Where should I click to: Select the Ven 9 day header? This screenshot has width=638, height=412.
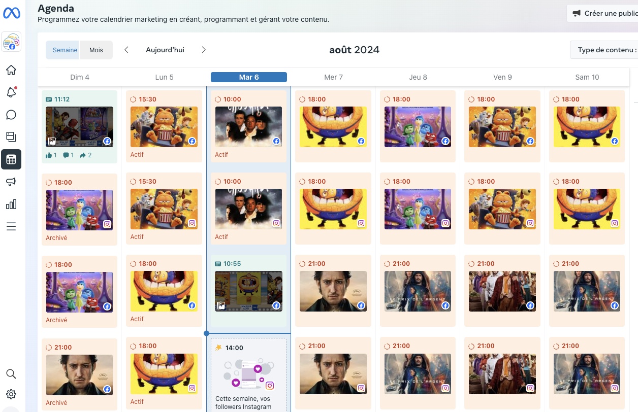502,77
